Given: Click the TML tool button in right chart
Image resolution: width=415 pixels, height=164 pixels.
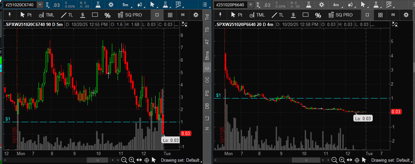Looking at the screenshot, I should tap(257, 15).
